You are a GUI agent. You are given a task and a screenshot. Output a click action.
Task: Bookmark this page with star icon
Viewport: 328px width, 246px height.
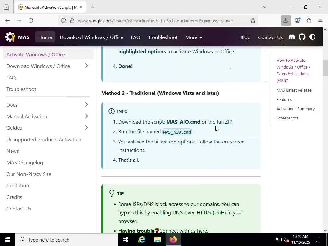click(253, 20)
